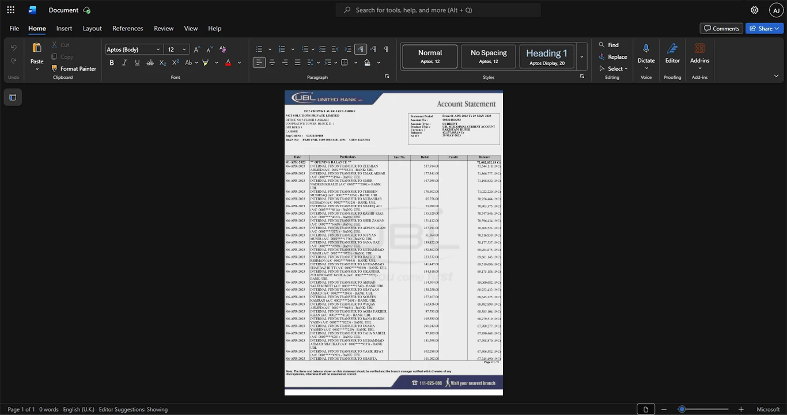The width and height of the screenshot is (787, 415).
Task: Toggle italic formatting
Action: coord(124,63)
